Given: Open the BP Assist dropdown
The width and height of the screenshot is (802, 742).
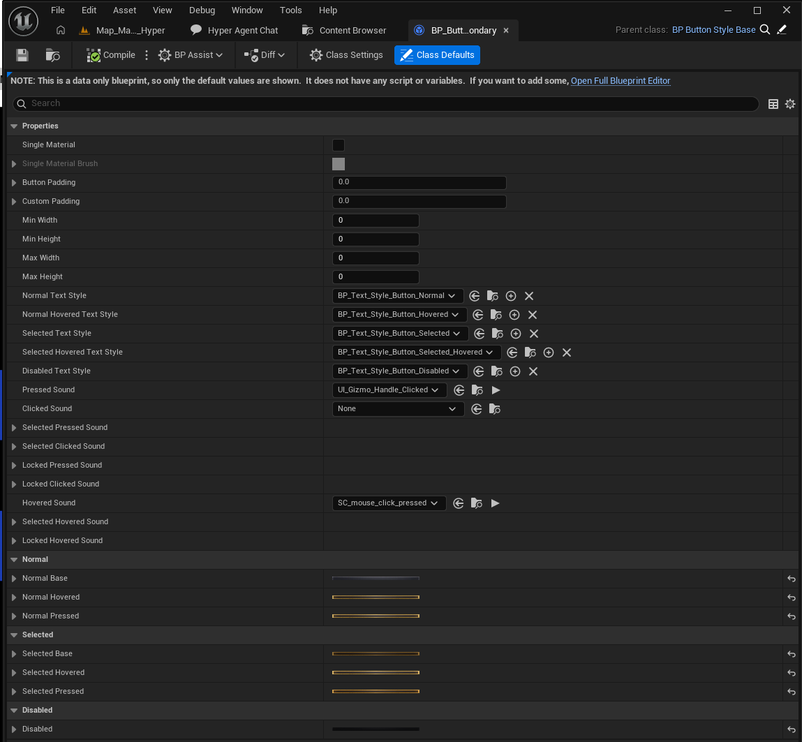Looking at the screenshot, I should pos(191,55).
